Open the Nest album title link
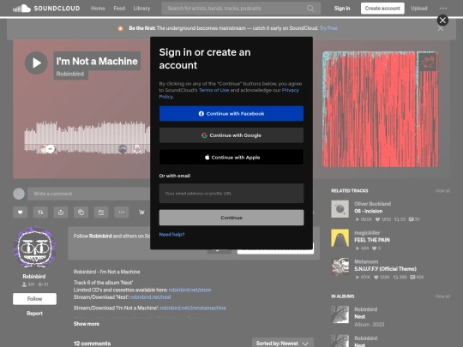This screenshot has width=463, height=347. (359, 317)
